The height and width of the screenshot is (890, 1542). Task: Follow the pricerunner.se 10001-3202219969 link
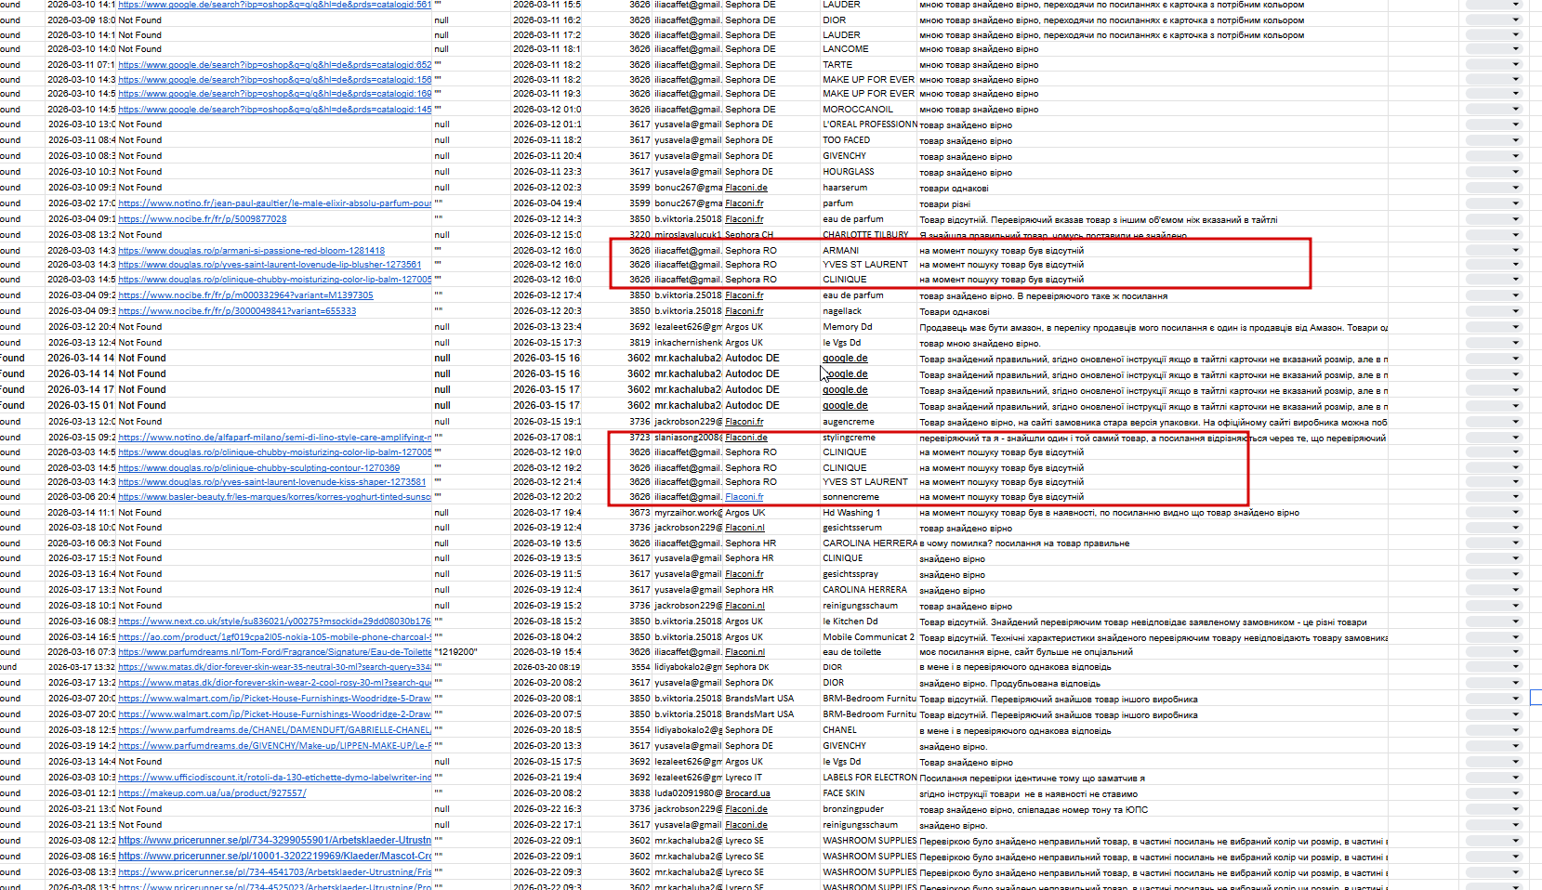(275, 856)
